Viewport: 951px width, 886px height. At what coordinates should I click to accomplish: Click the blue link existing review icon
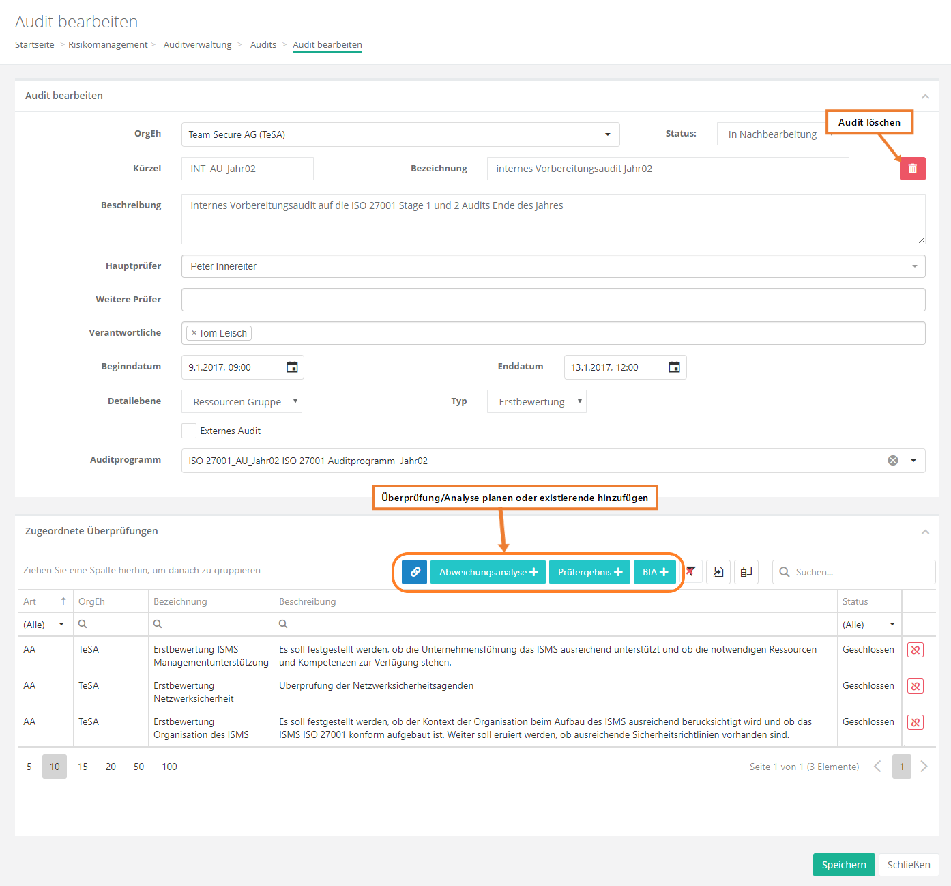point(414,572)
